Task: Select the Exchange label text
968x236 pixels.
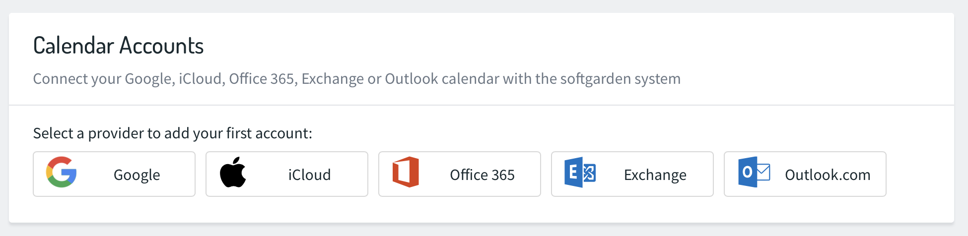Action: 655,175
